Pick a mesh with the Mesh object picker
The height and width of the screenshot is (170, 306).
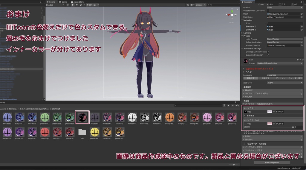coord(302,14)
